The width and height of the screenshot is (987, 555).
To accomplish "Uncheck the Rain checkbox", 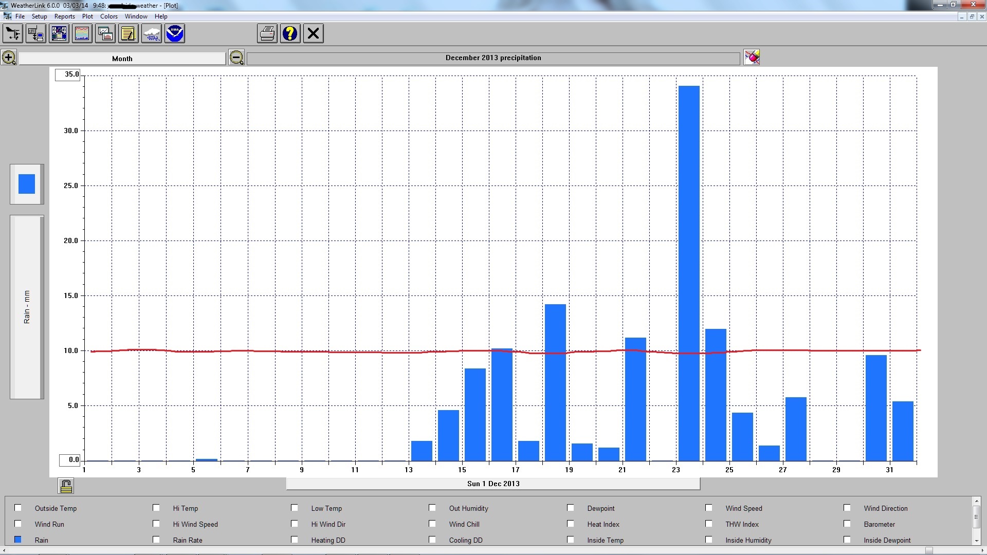I will (18, 540).
